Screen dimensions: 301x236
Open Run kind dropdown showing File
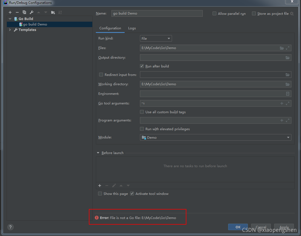point(156,38)
